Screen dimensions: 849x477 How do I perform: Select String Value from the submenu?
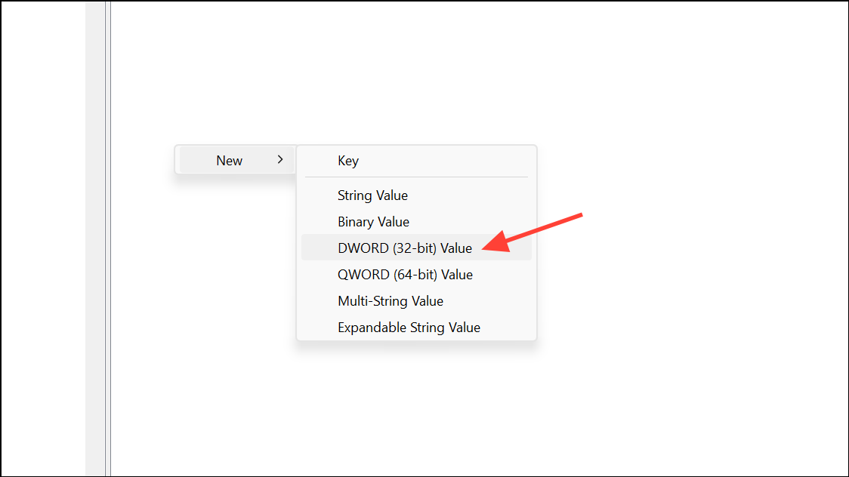[372, 195]
